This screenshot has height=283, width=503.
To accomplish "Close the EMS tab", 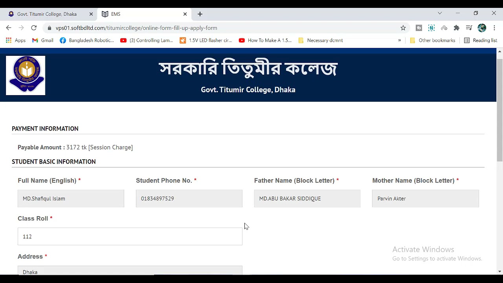I will point(185,14).
